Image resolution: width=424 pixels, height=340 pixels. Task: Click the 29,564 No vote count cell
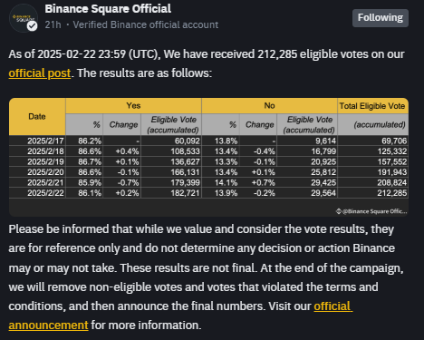pos(323,193)
